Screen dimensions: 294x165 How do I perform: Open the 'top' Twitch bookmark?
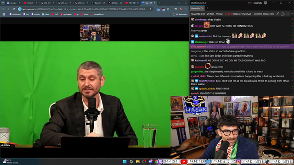[x=26, y=14]
